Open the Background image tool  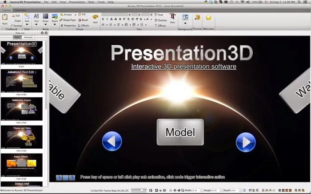185,17
